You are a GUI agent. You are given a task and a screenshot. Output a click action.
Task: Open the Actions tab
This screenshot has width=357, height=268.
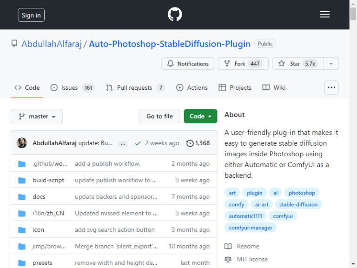pyautogui.click(x=192, y=88)
